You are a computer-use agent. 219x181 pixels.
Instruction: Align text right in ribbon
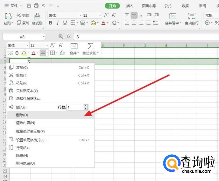[x=141, y=23]
